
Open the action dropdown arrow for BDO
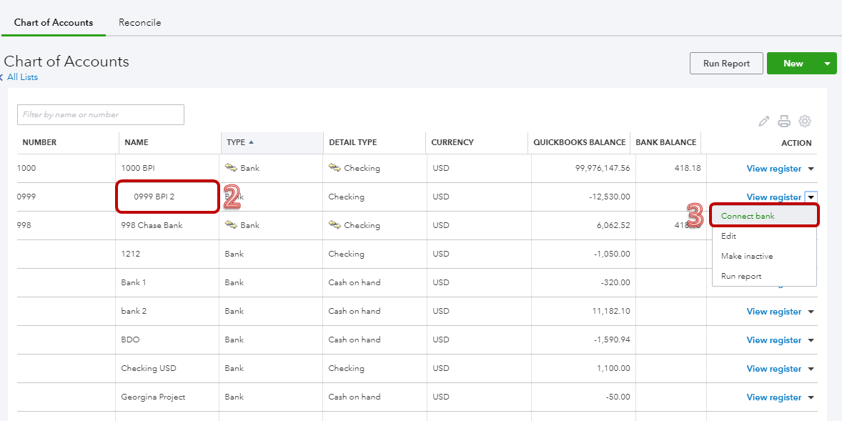811,340
